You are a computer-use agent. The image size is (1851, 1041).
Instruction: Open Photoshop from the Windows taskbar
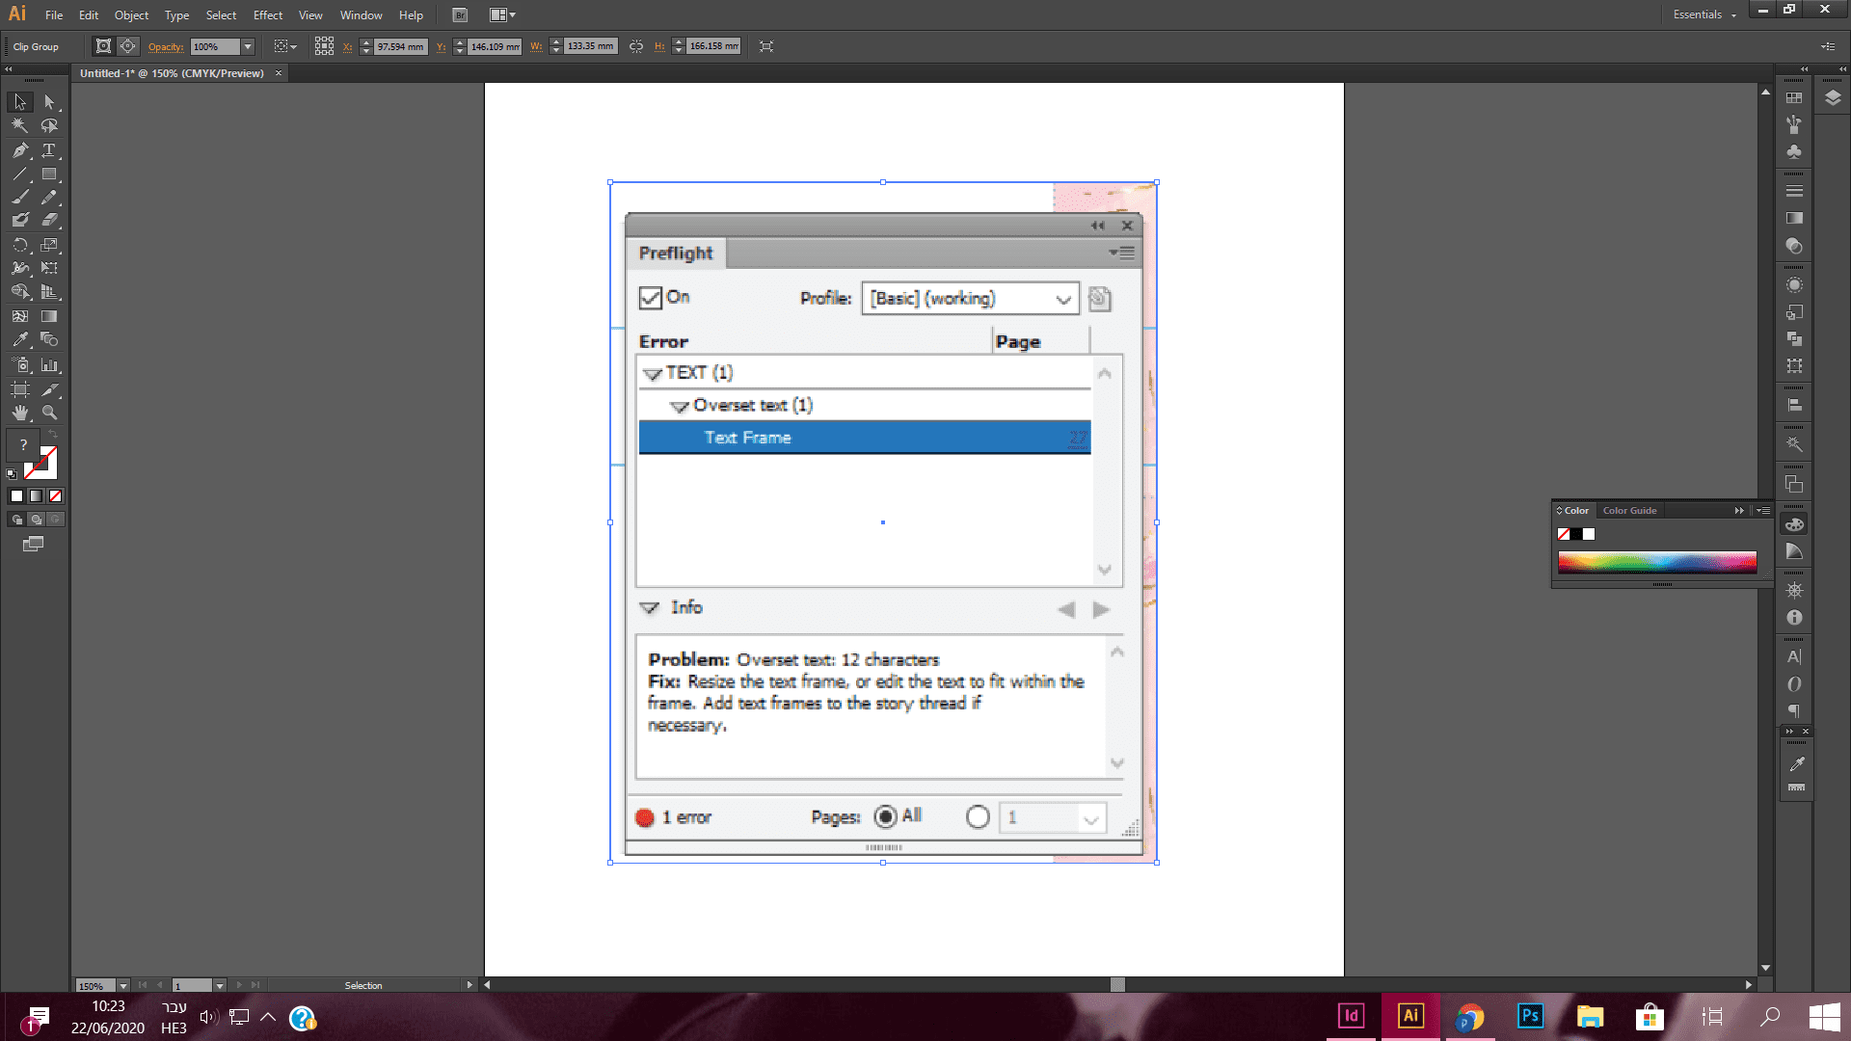coord(1530,1016)
